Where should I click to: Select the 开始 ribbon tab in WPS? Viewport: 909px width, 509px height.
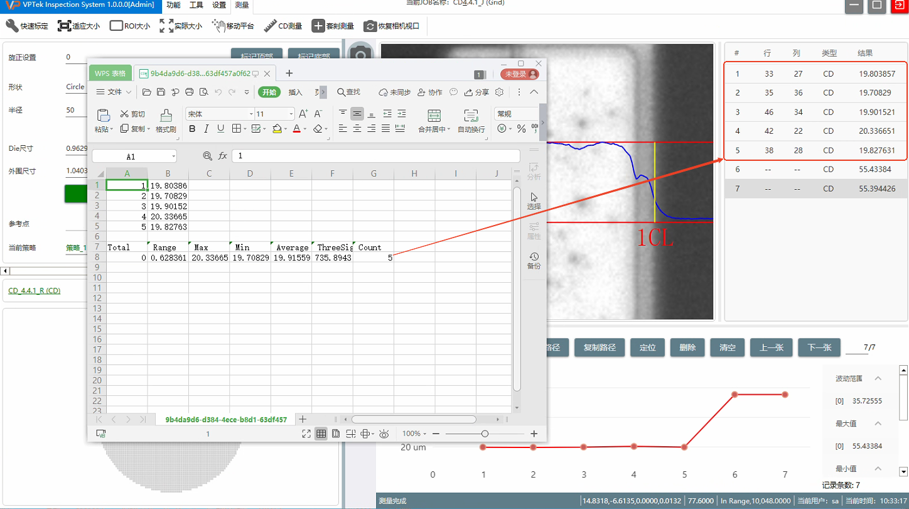[x=269, y=92]
